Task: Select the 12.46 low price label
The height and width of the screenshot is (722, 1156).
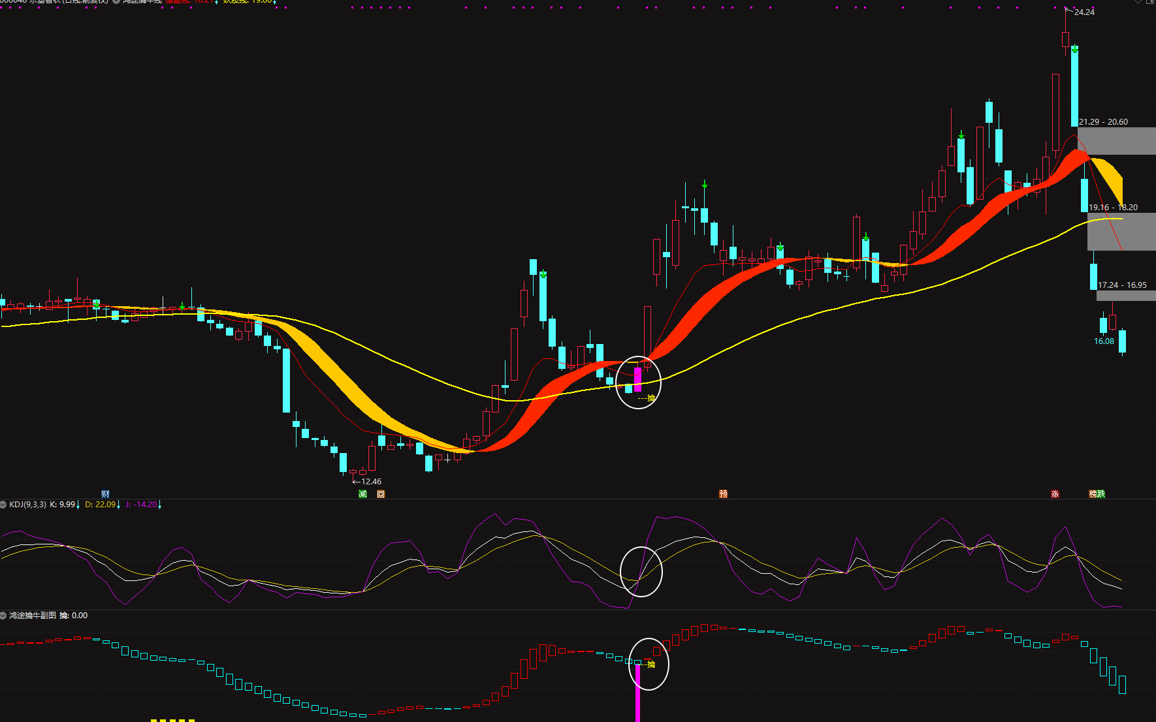Action: coord(371,482)
